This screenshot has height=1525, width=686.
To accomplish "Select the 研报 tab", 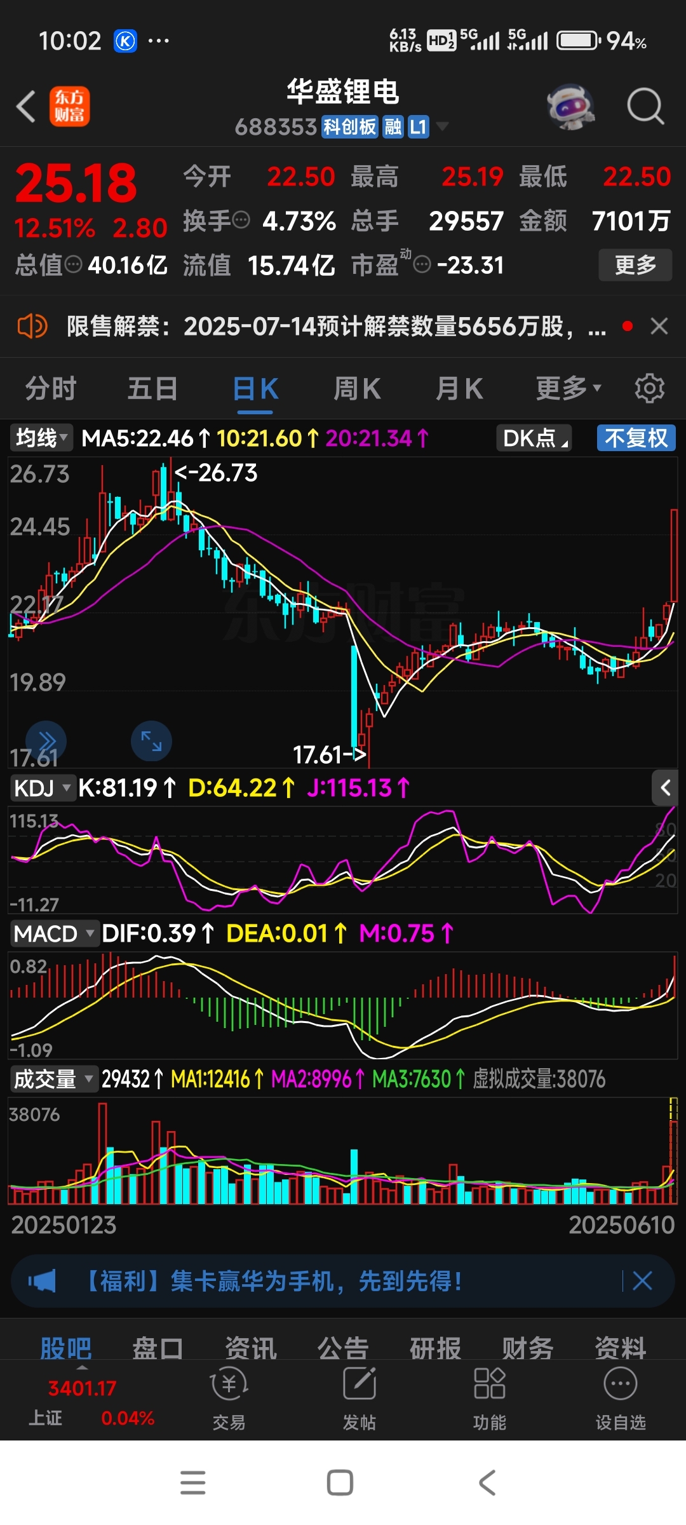I will [436, 1348].
